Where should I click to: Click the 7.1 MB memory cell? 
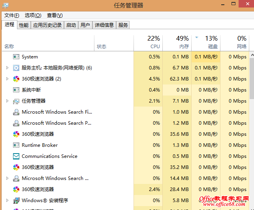(177, 101)
